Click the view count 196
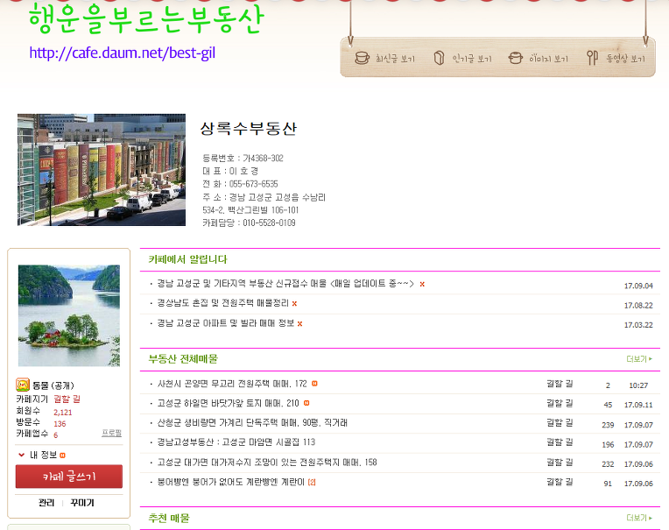Image resolution: width=669 pixels, height=530 pixels. [x=608, y=445]
